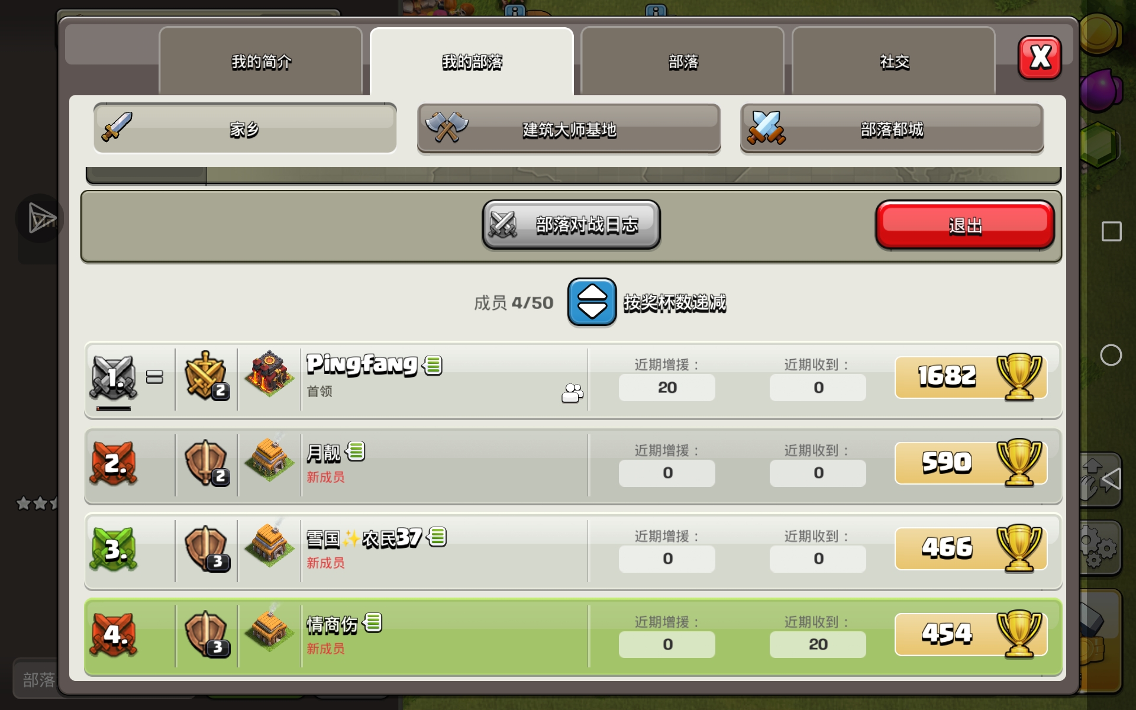Tap the list icon next to 情商伤

point(373,622)
